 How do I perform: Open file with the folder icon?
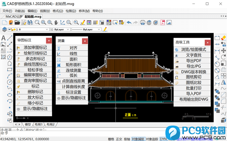(x=17, y=23)
